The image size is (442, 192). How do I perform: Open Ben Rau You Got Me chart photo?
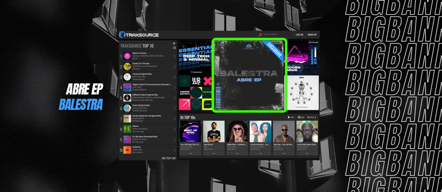point(284,131)
